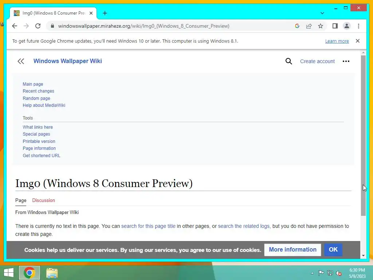Image resolution: width=373 pixels, height=280 pixels.
Task: Open wiki search with magnifier icon
Action: [x=288, y=61]
